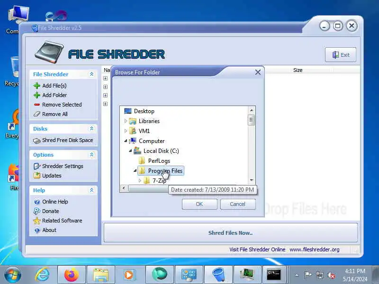Viewport: 379px width, 284px height.
Task: Click the Related Software label
Action: 62,221
